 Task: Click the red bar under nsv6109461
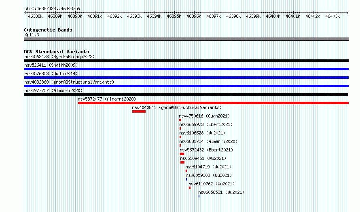point(182,162)
